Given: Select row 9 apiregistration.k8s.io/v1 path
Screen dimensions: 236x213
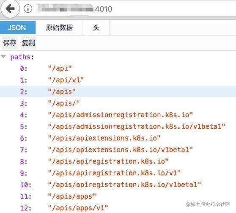Looking at the screenshot, I should (x=118, y=173).
